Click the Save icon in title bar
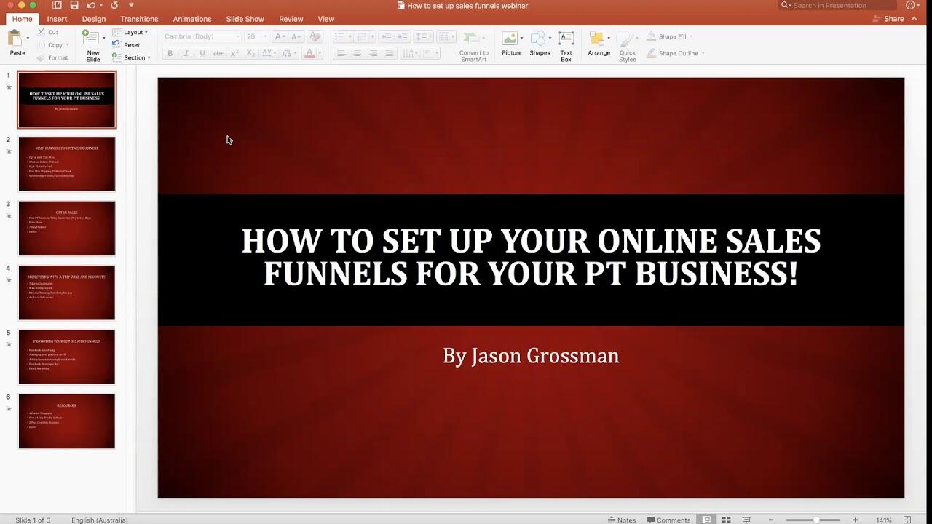Image resolution: width=932 pixels, height=524 pixels. coord(74,5)
